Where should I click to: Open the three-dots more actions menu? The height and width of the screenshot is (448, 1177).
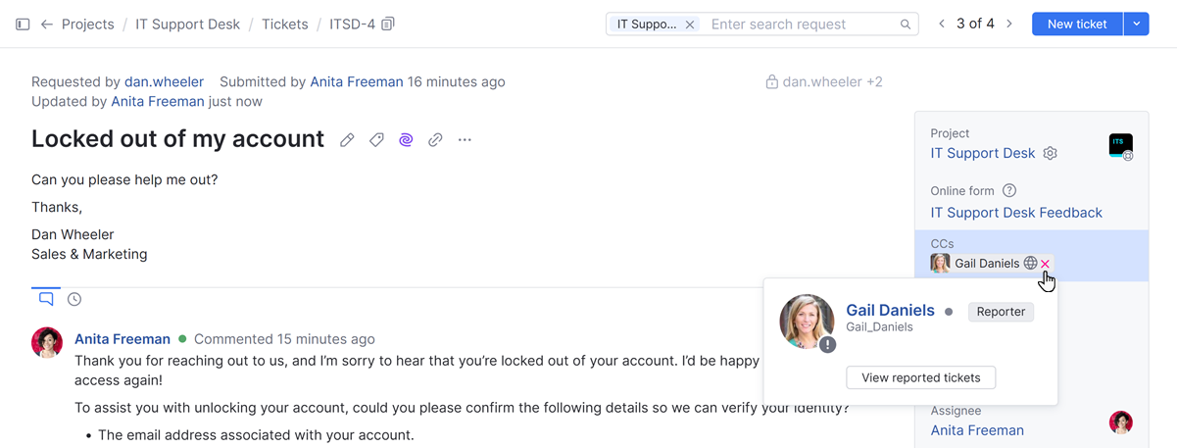[x=465, y=140]
